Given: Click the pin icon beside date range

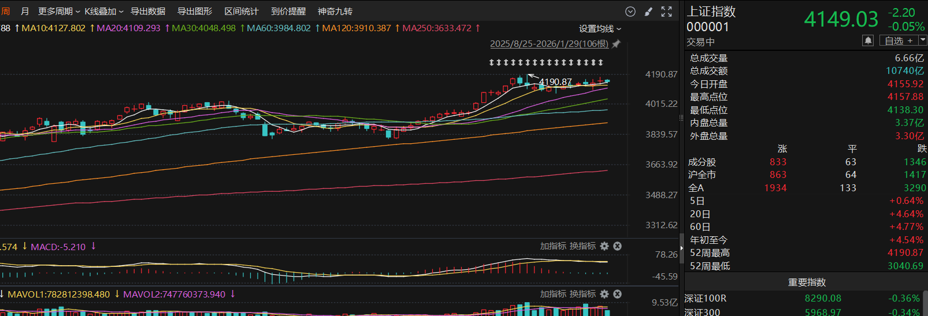Looking at the screenshot, I should tap(616, 44).
